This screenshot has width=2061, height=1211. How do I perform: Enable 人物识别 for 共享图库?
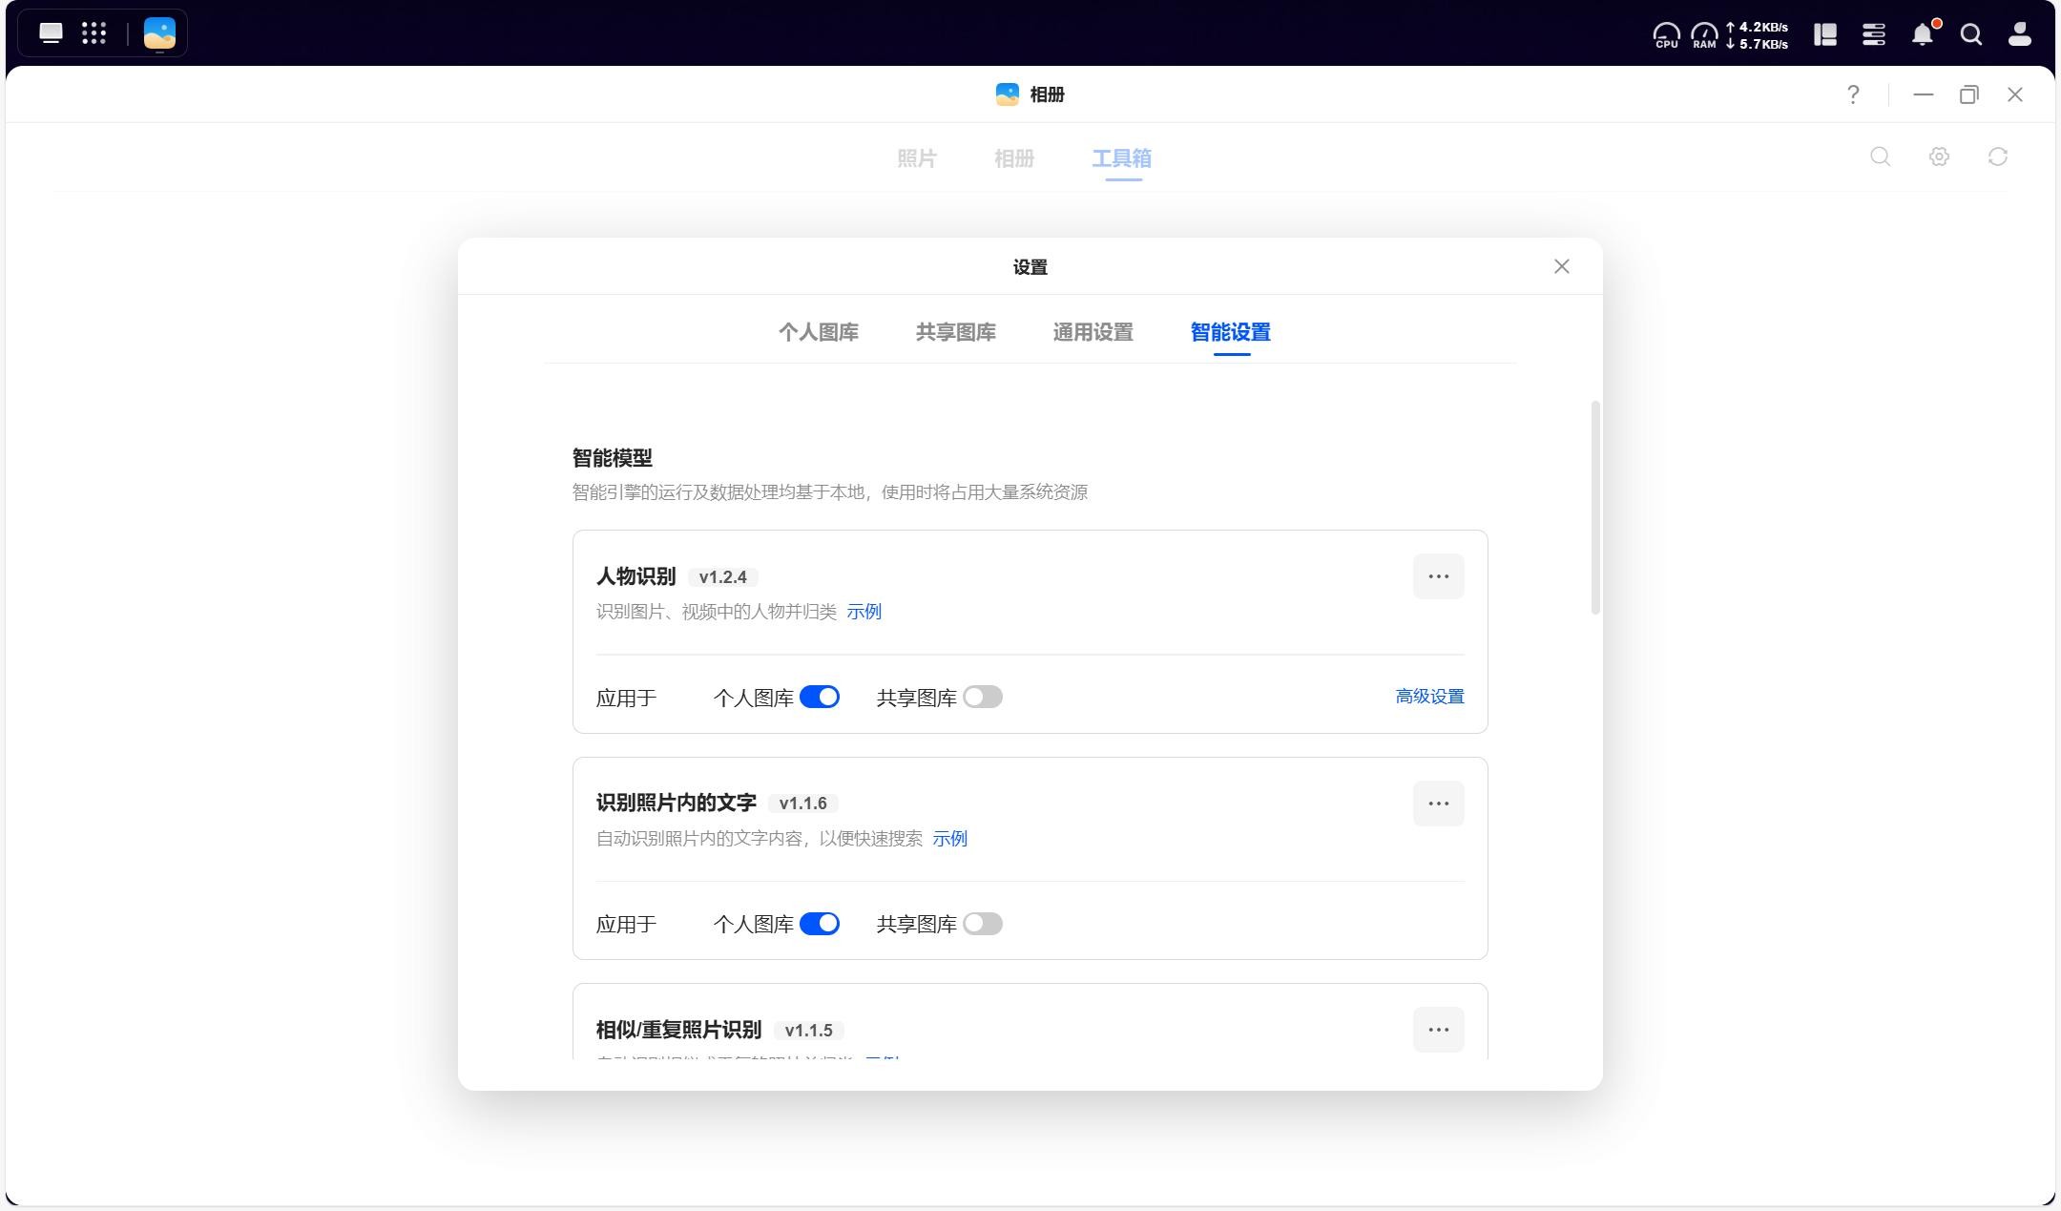983,698
